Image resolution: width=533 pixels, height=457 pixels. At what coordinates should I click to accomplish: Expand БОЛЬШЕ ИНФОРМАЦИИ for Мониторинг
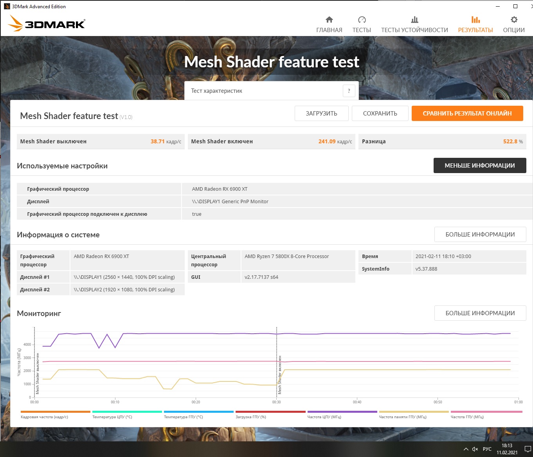[x=480, y=313]
